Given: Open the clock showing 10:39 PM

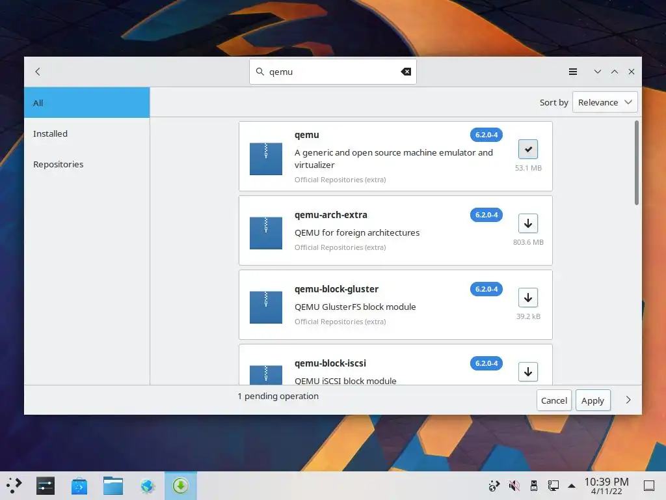Looking at the screenshot, I should tap(606, 486).
